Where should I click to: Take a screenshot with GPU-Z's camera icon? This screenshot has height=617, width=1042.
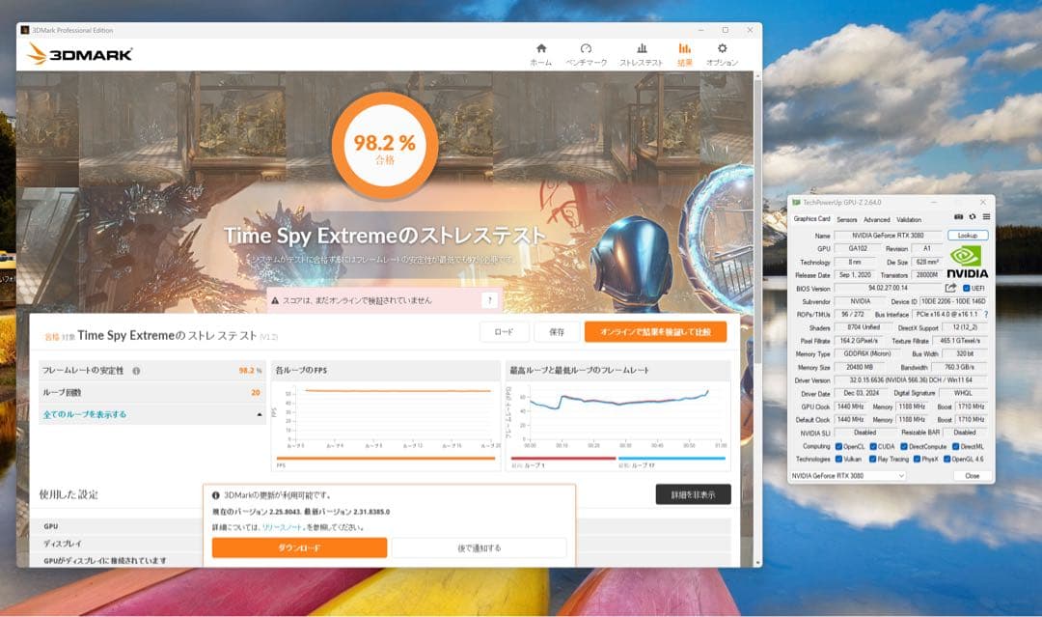[x=959, y=217]
